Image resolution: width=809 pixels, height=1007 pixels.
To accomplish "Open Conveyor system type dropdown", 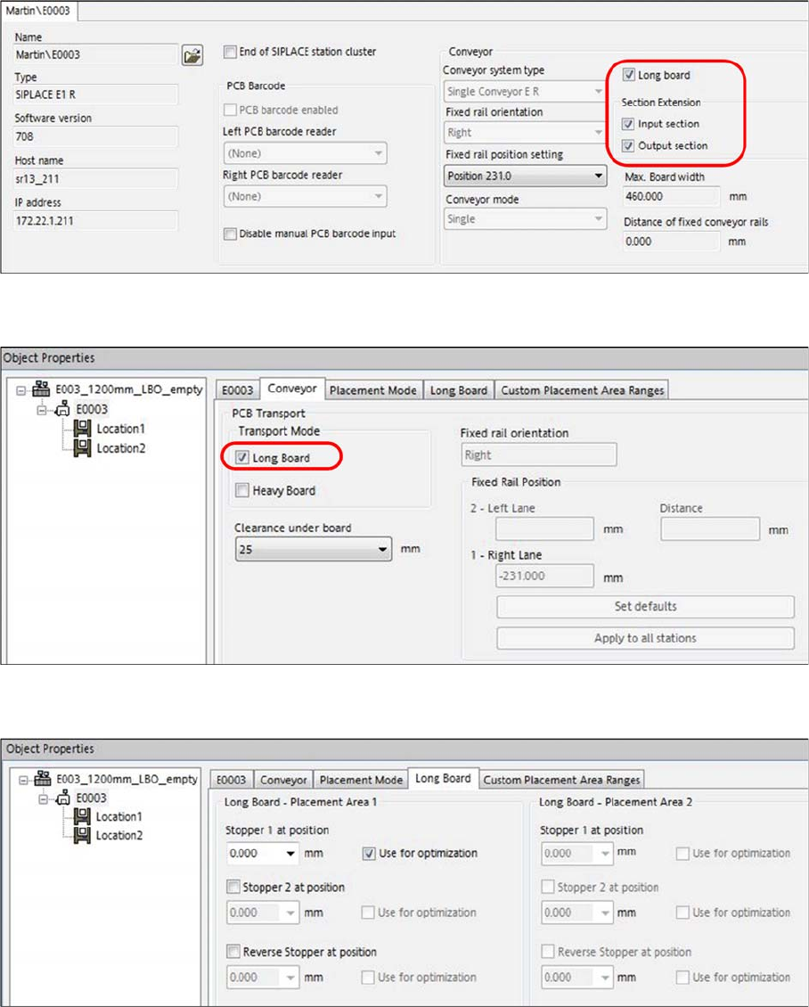I will point(525,91).
